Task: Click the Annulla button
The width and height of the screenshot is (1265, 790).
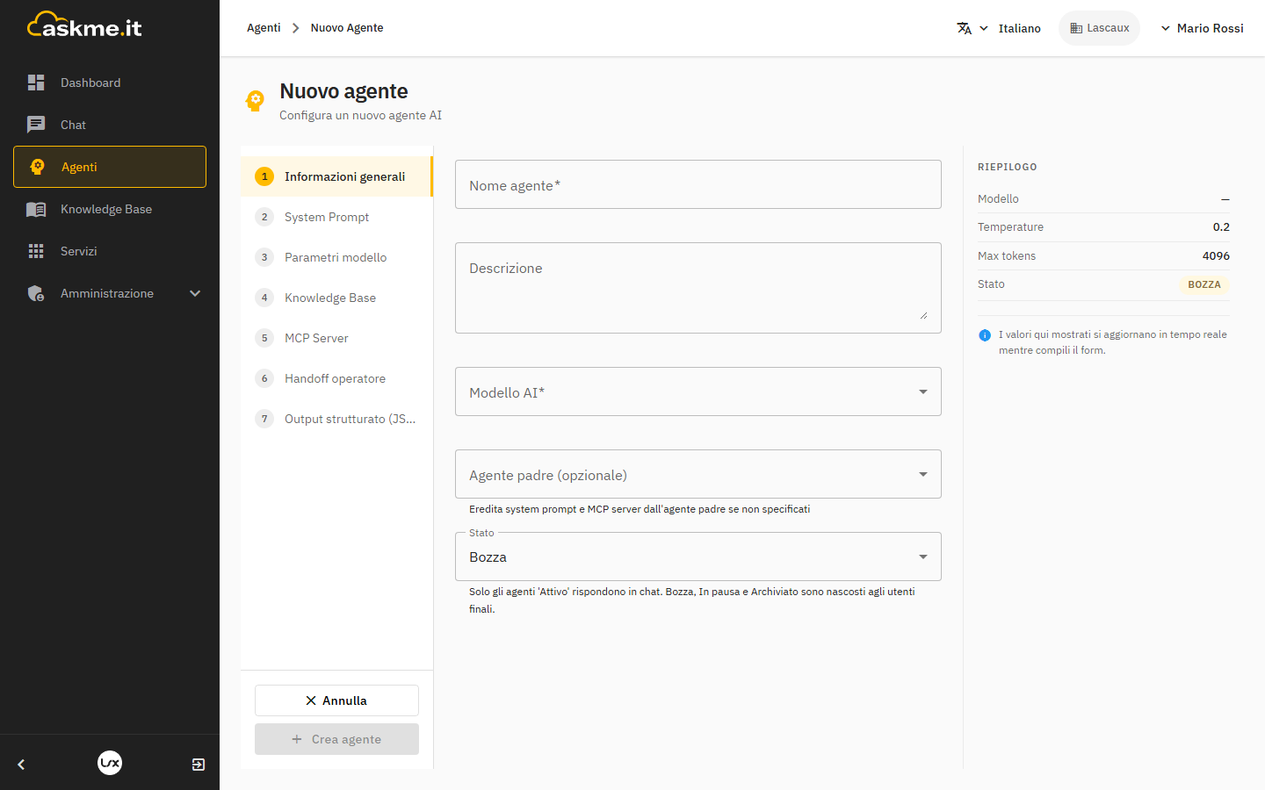Action: tap(336, 700)
